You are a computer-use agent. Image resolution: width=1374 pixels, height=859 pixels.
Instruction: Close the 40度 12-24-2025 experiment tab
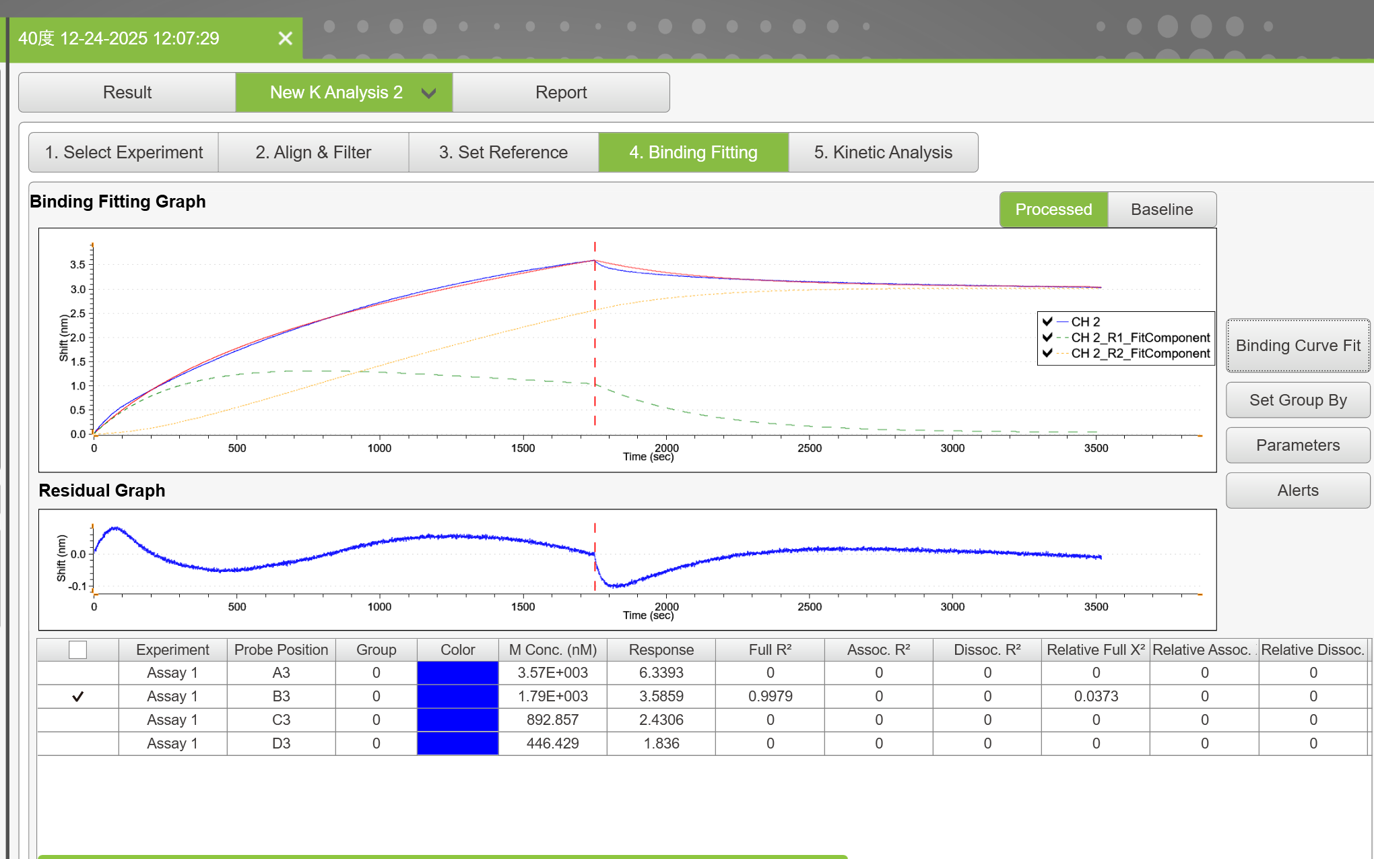(286, 38)
